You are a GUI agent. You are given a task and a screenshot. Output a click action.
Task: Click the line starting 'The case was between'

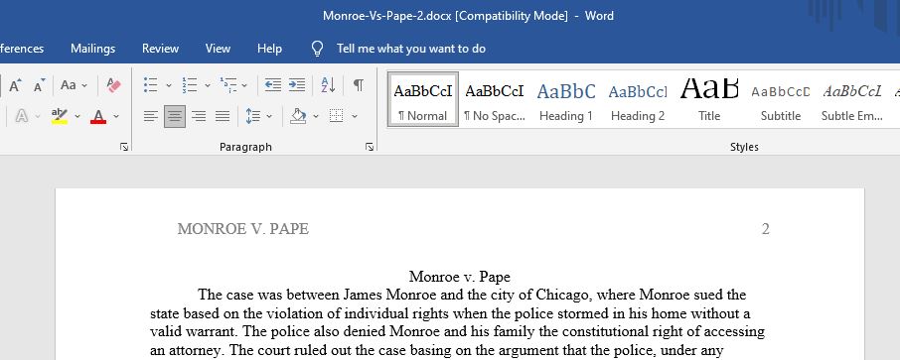472,296
